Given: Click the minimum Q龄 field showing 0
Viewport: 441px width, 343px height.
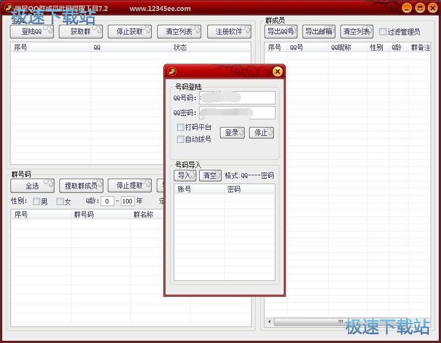Looking at the screenshot, I should (107, 201).
